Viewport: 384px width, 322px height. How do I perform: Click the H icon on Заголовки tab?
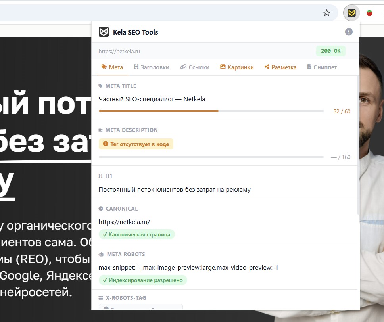tap(136, 67)
